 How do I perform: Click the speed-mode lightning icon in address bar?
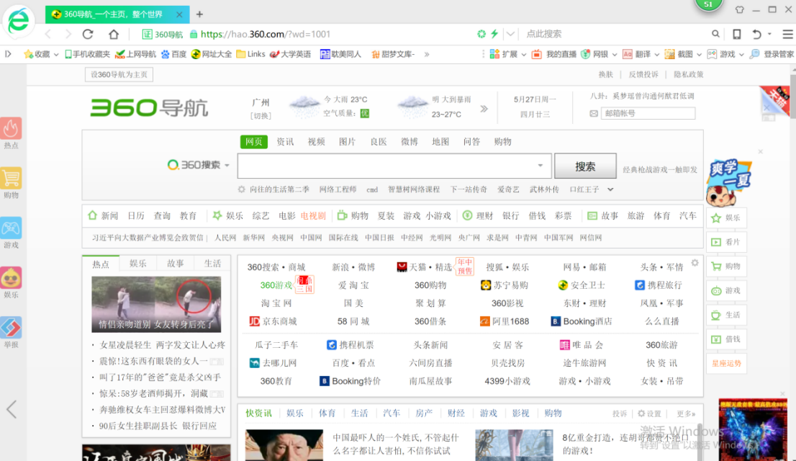[494, 34]
